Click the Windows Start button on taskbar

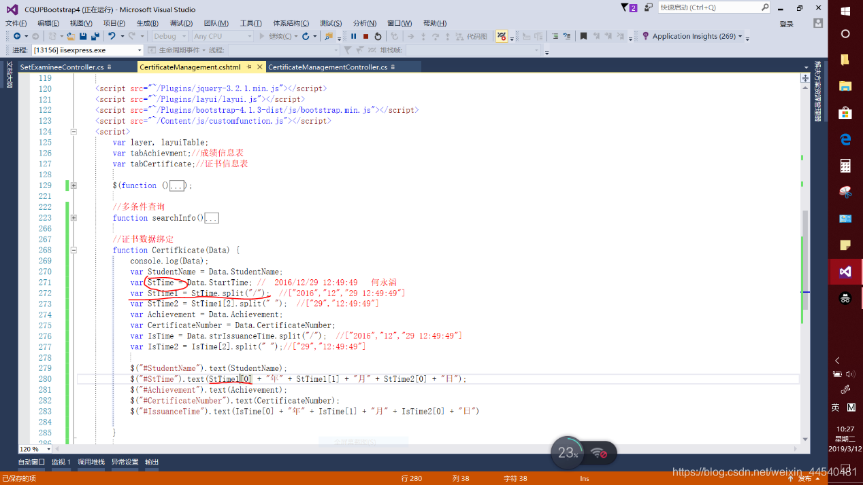click(845, 10)
